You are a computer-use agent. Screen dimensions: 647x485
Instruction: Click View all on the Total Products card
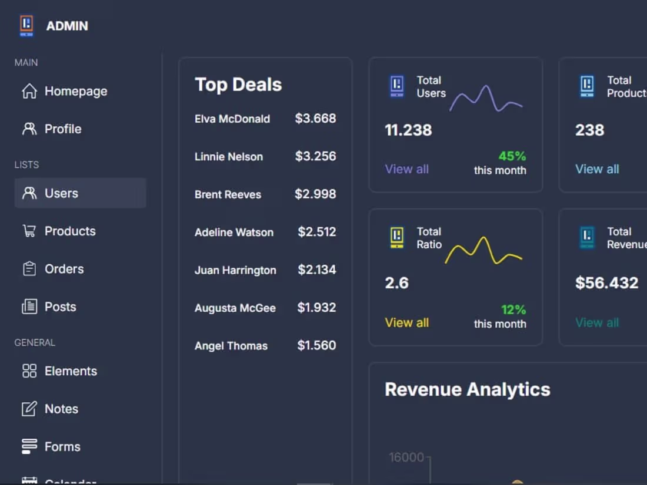click(x=596, y=169)
